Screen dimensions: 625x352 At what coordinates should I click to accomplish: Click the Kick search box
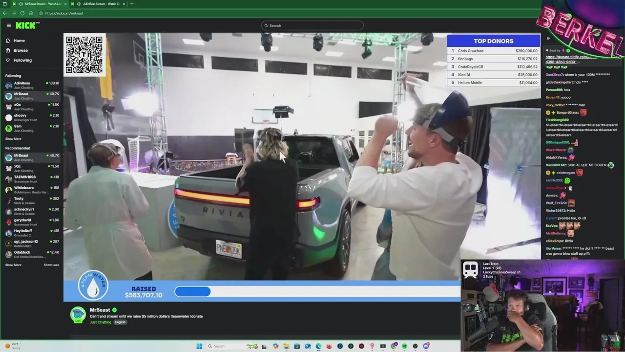pyautogui.click(x=312, y=25)
